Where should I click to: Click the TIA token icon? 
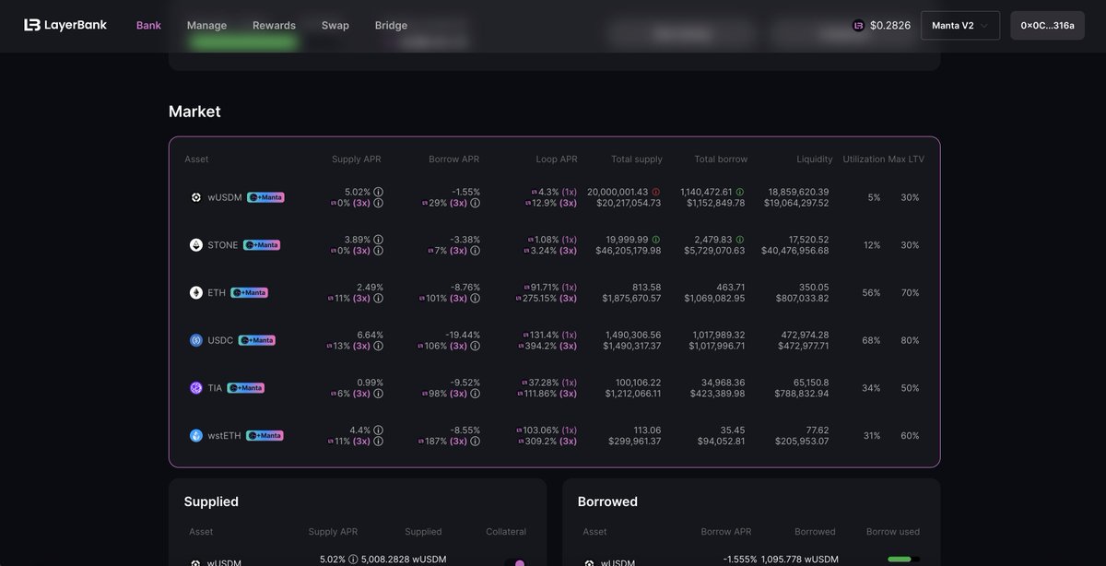coord(195,388)
